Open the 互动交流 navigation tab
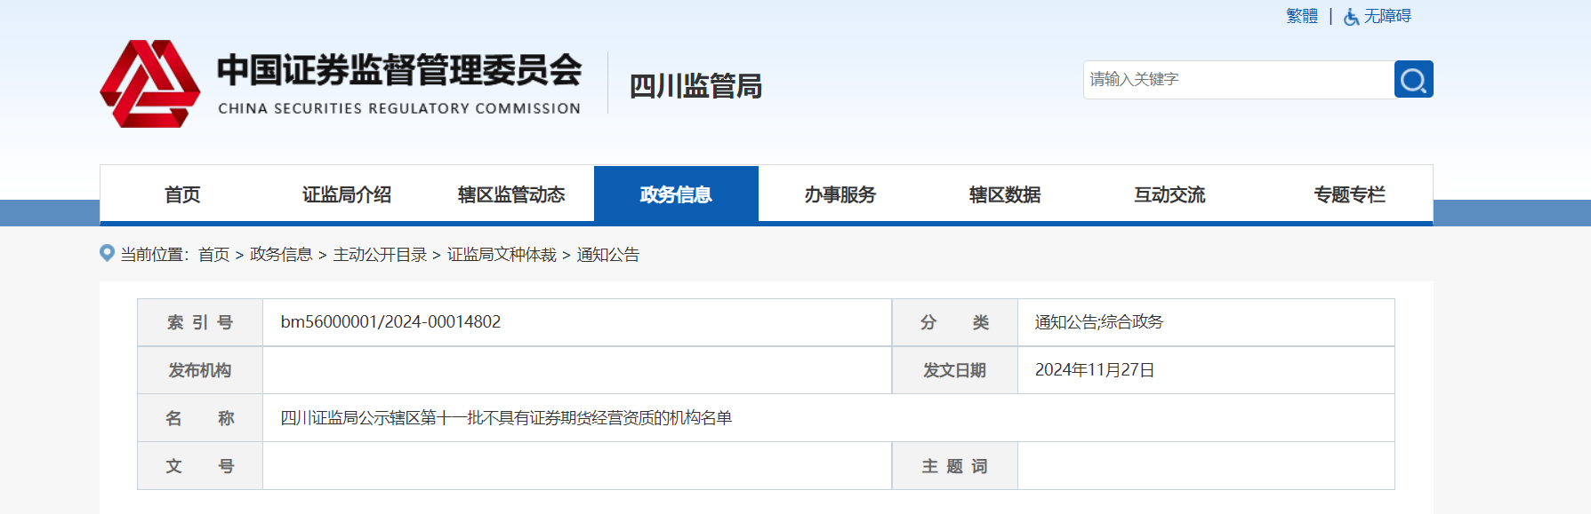Screen dimensions: 1591x514 pos(1169,194)
